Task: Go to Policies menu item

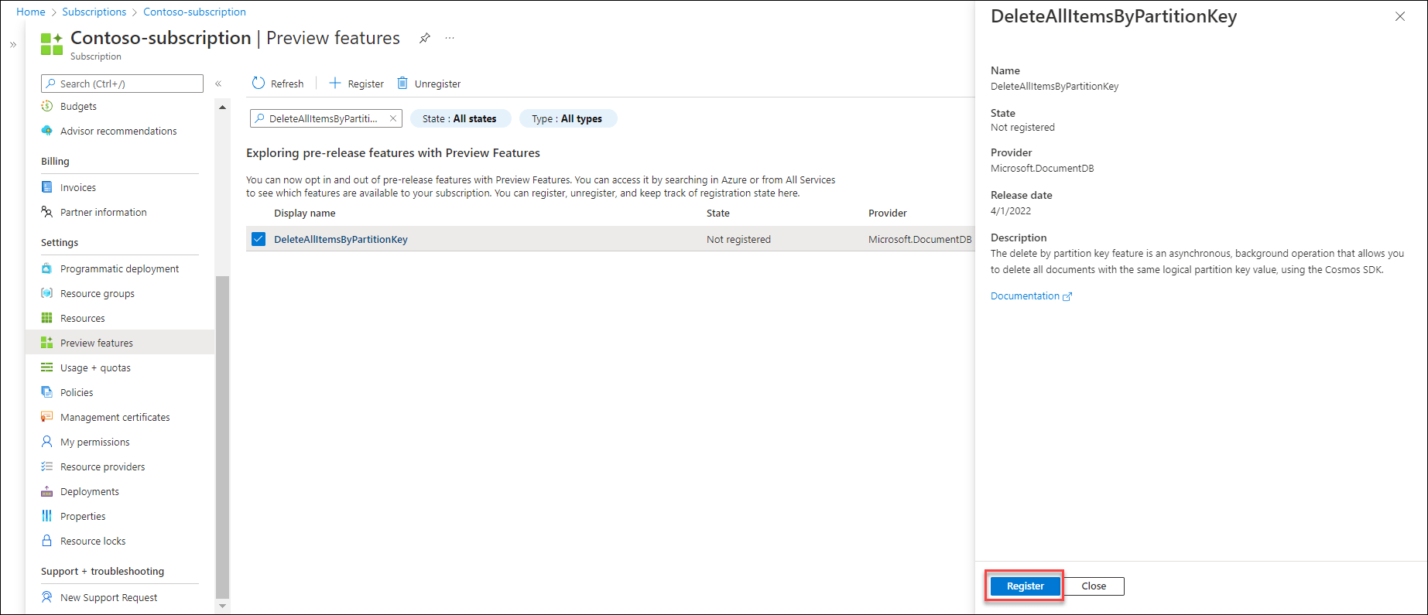Action: (x=120, y=392)
